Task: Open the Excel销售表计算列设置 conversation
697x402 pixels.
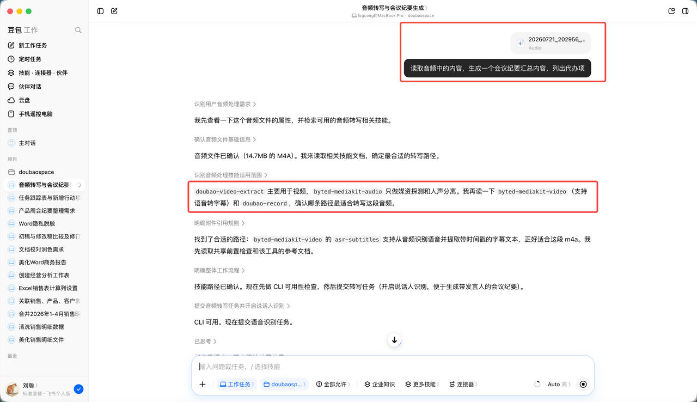Action: tap(44, 288)
